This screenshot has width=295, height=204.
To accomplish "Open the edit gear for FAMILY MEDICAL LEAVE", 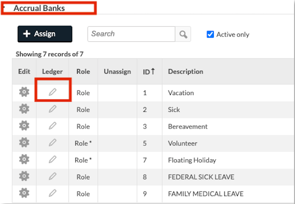I will (24, 193).
